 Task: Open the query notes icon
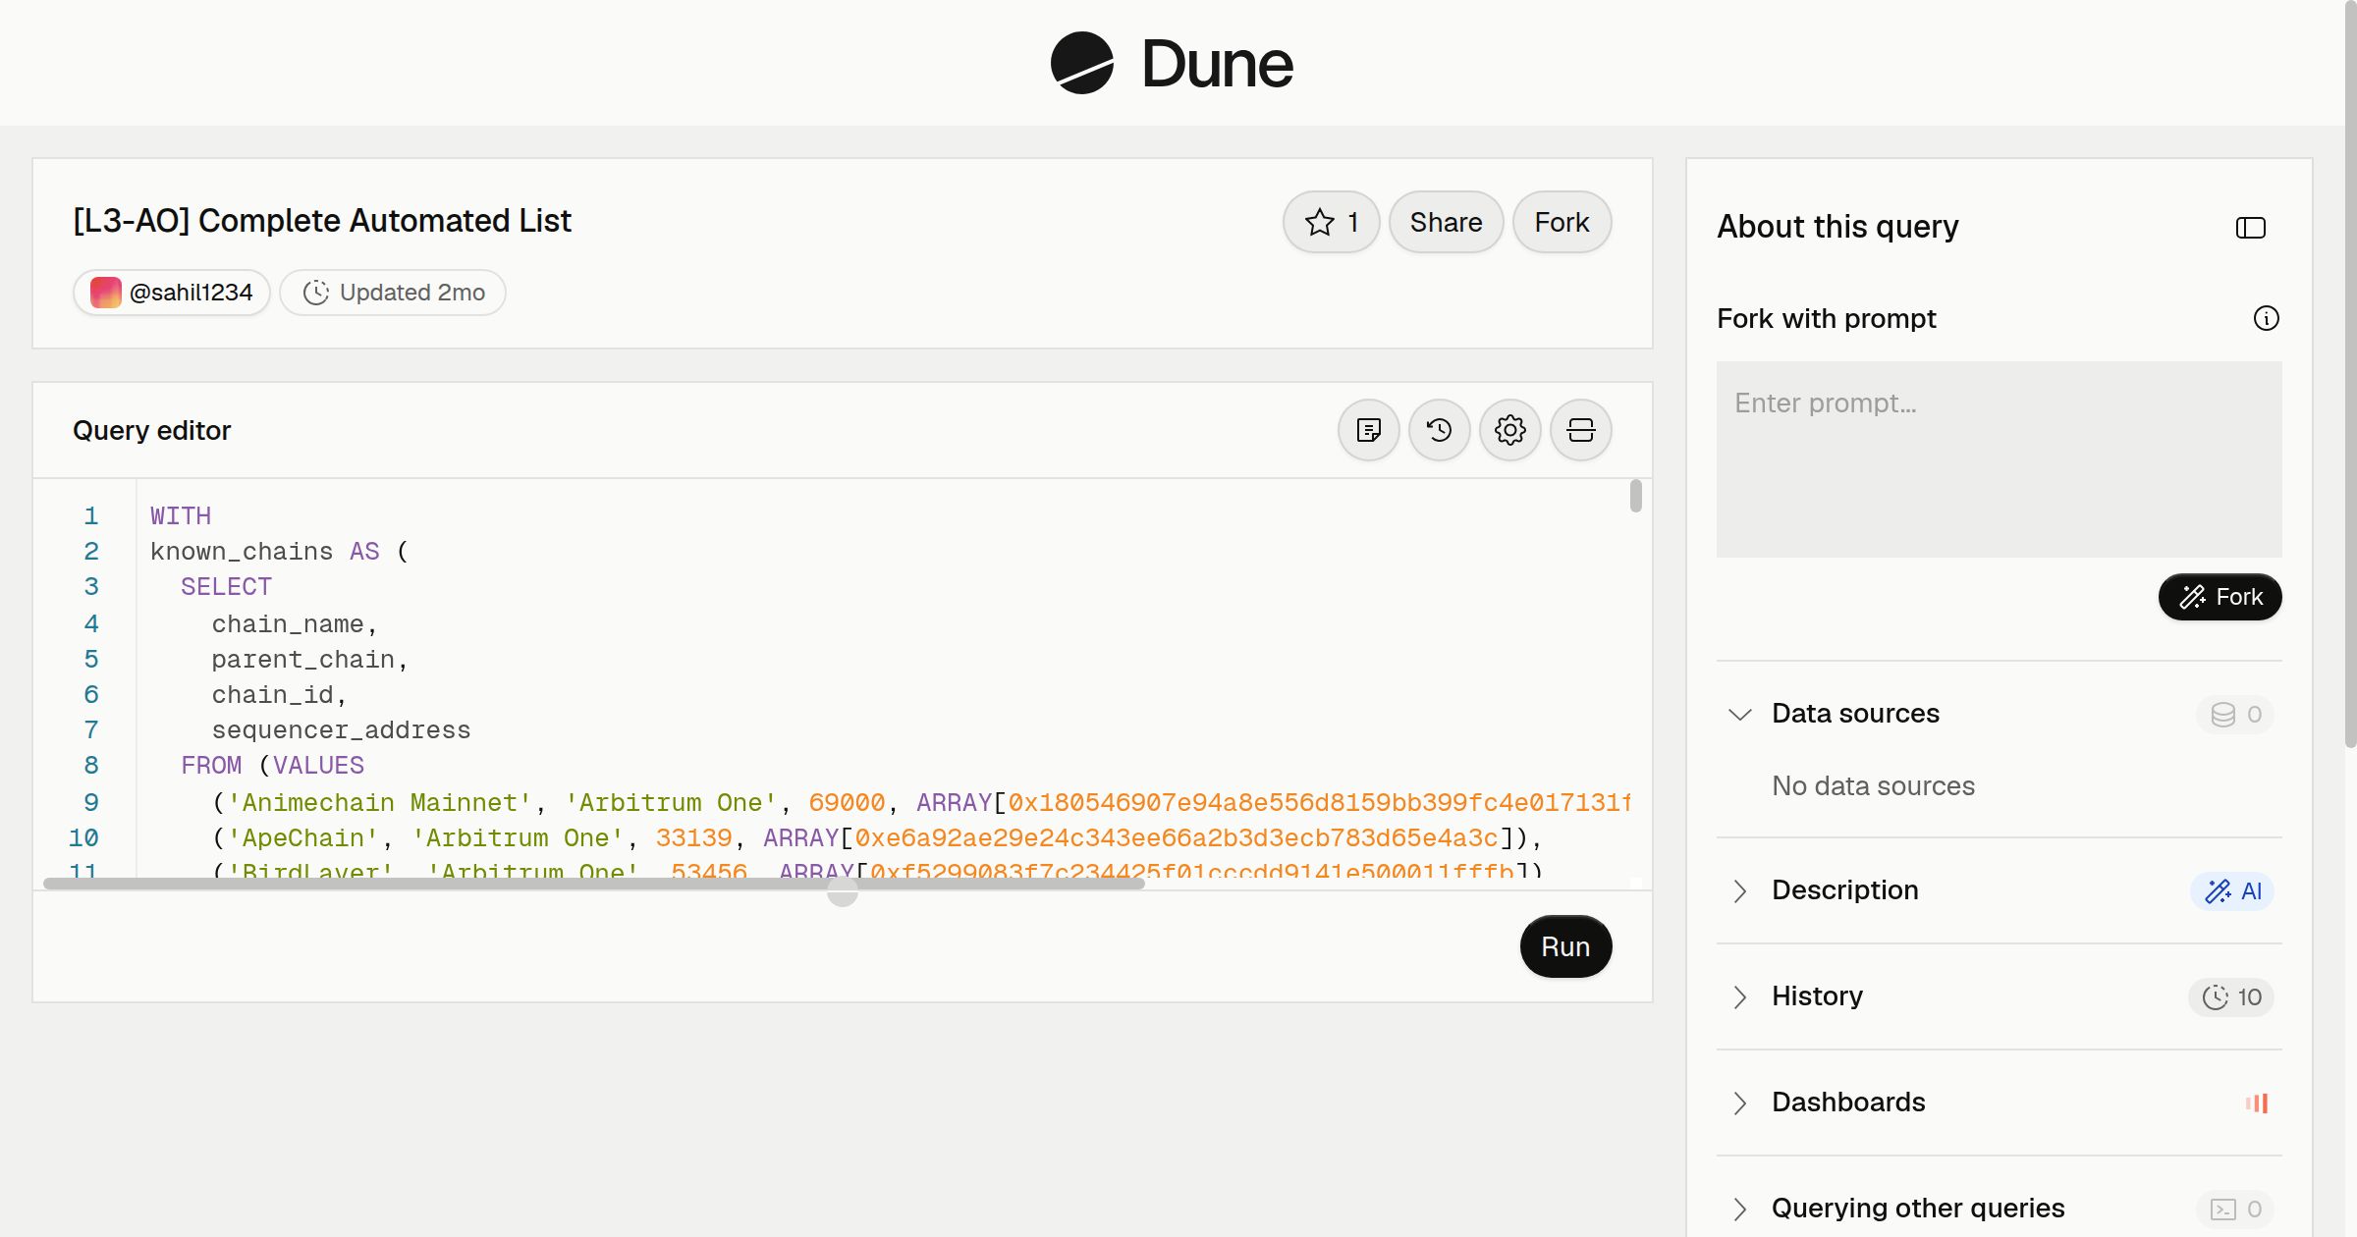[x=1369, y=430]
